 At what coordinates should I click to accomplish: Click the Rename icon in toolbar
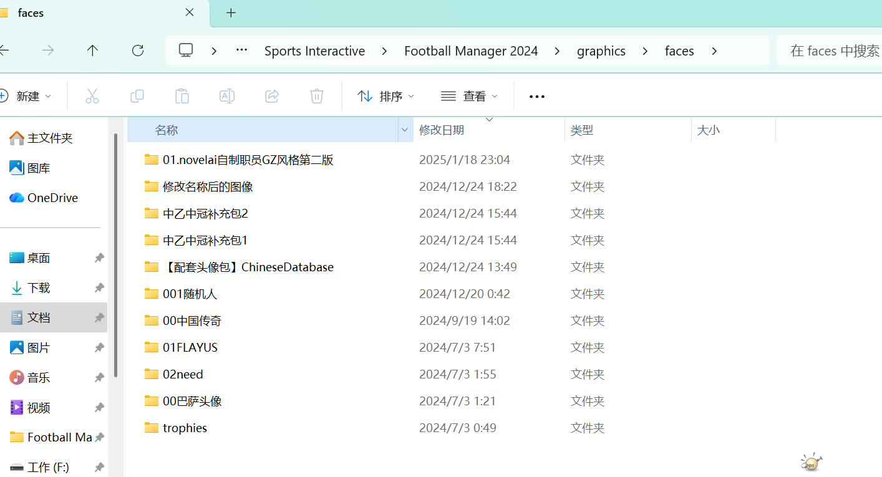pos(227,96)
